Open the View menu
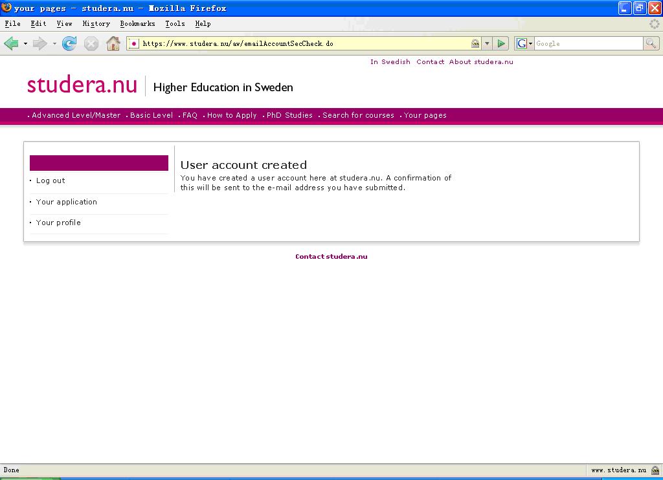663x480 pixels. (64, 24)
